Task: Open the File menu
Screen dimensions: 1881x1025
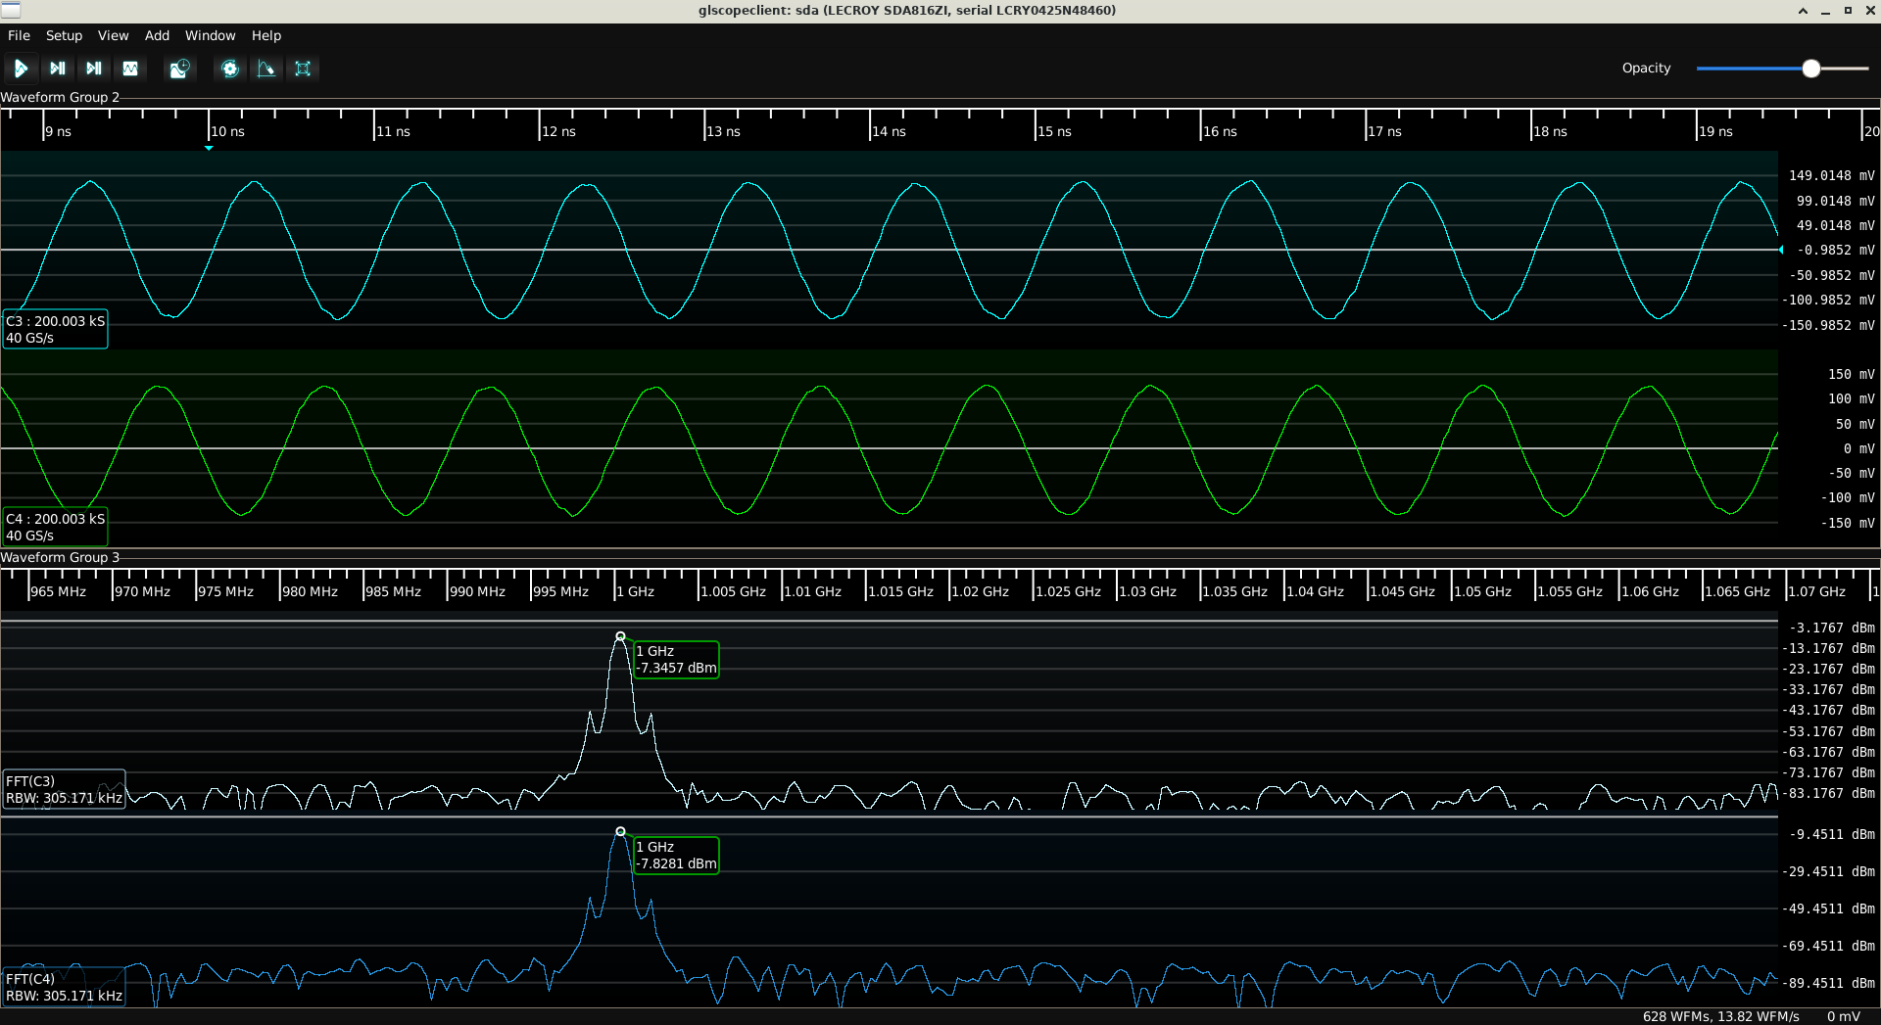Action: pos(19,35)
